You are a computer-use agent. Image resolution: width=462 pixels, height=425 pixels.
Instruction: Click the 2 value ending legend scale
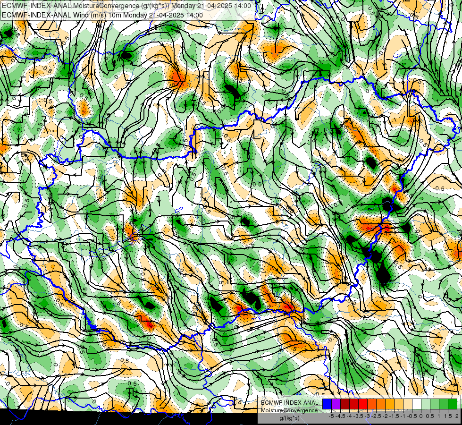coord(457,416)
